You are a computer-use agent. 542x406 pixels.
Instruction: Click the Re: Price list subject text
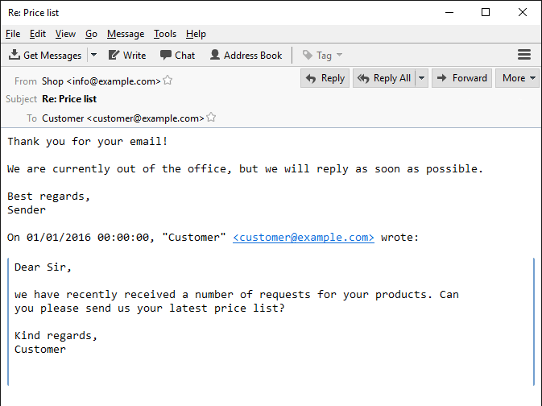(x=69, y=99)
